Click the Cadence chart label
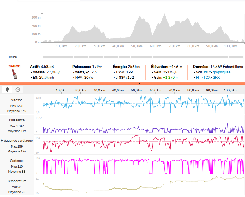Viewport: 245px width, 197px height. (x=17, y=161)
